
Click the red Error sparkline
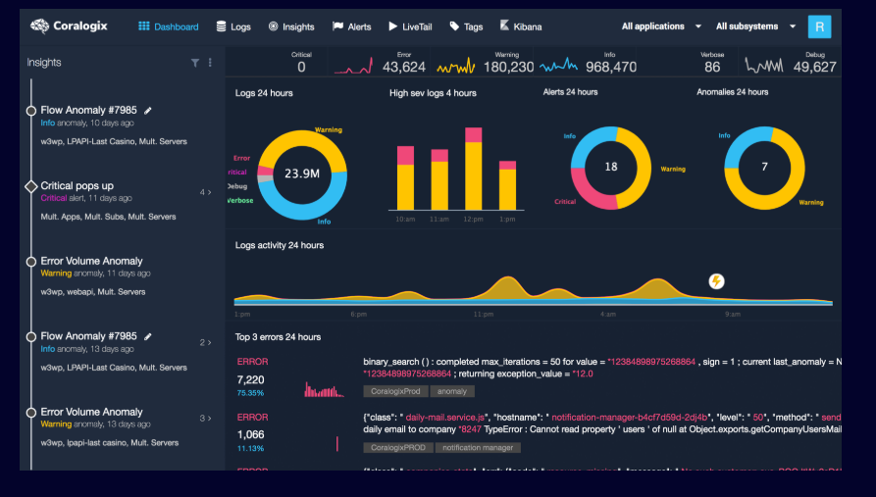(x=354, y=67)
